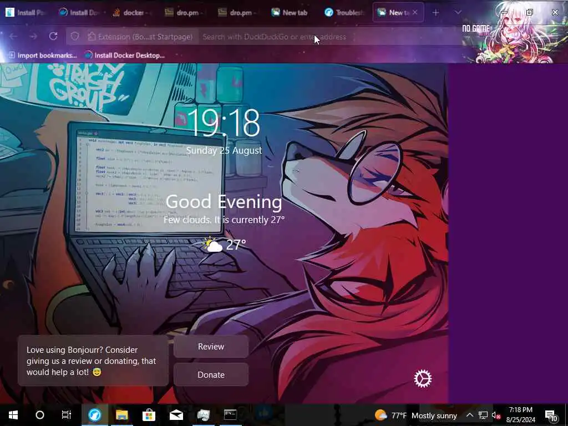The height and width of the screenshot is (426, 568).
Task: Open Cortana search circle in taskbar
Action: pyautogui.click(x=40, y=415)
